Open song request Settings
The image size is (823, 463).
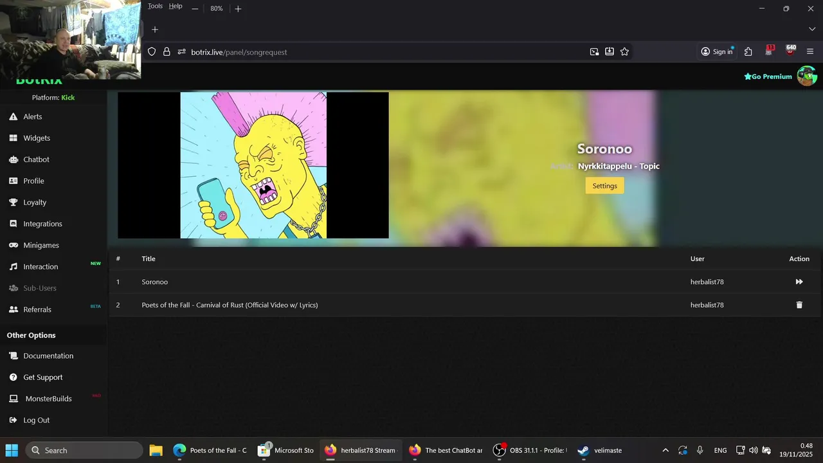click(x=604, y=186)
